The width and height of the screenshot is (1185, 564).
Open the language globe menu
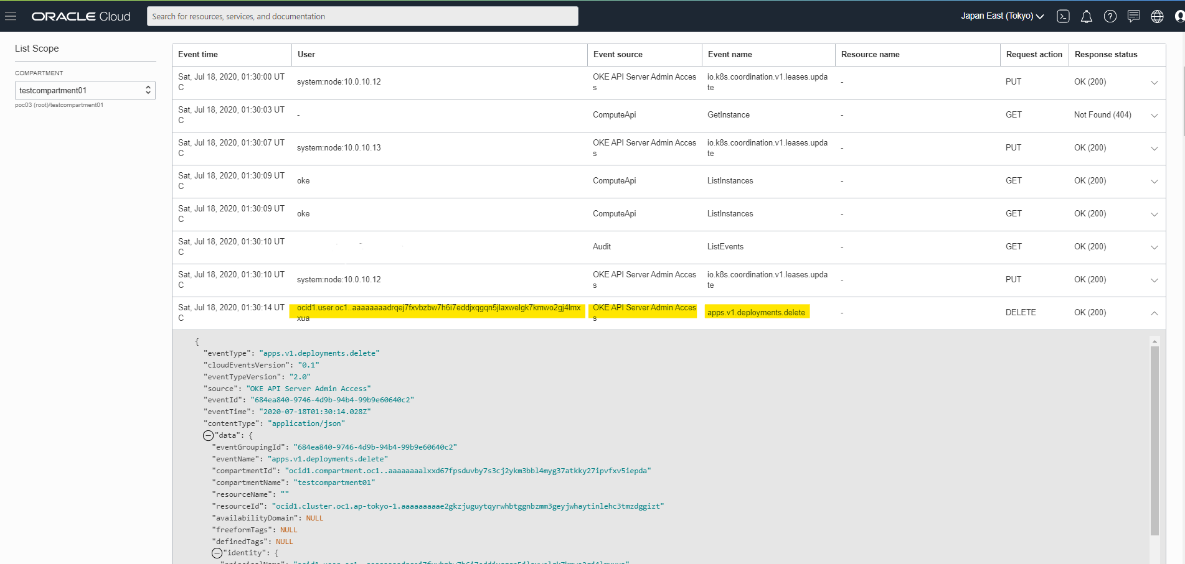click(x=1158, y=16)
